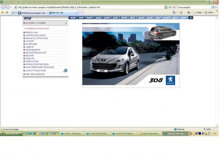Click the démarrer Start button

coord(11,134)
